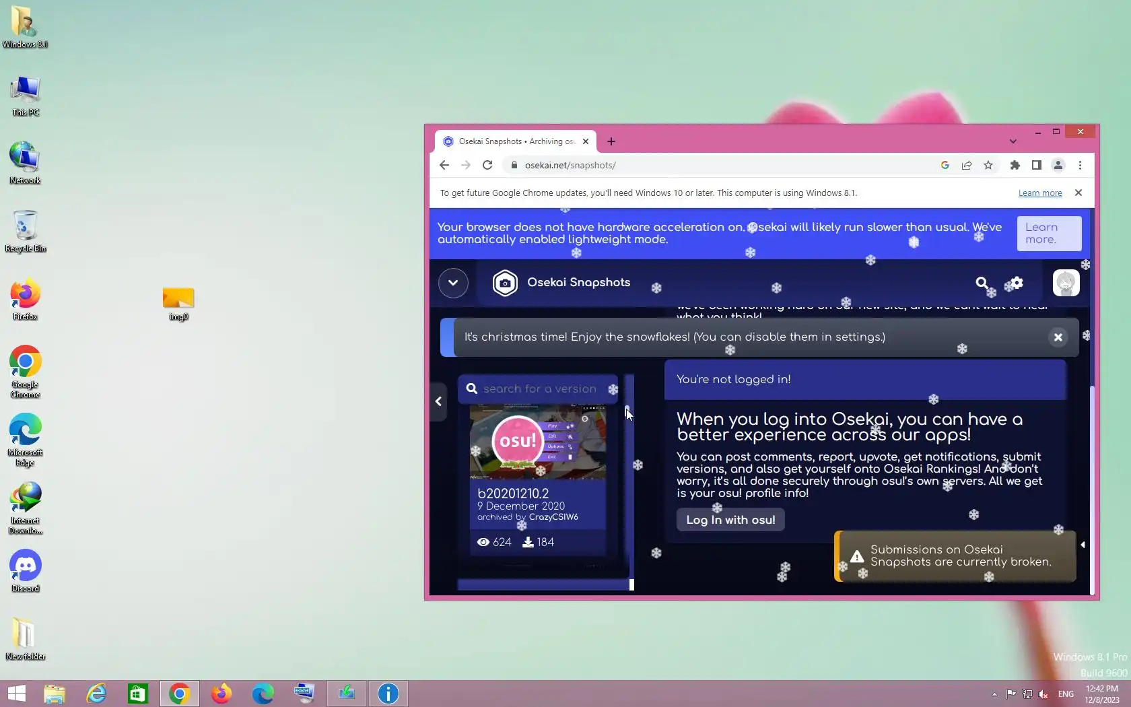Viewport: 1131px width, 707px height.
Task: View site information padlock
Action: point(514,166)
